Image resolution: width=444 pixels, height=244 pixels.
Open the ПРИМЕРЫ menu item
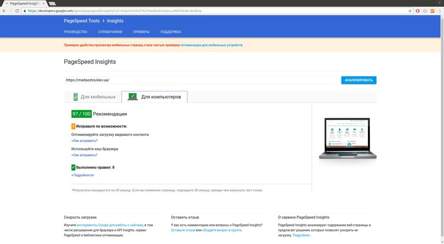[142, 32]
